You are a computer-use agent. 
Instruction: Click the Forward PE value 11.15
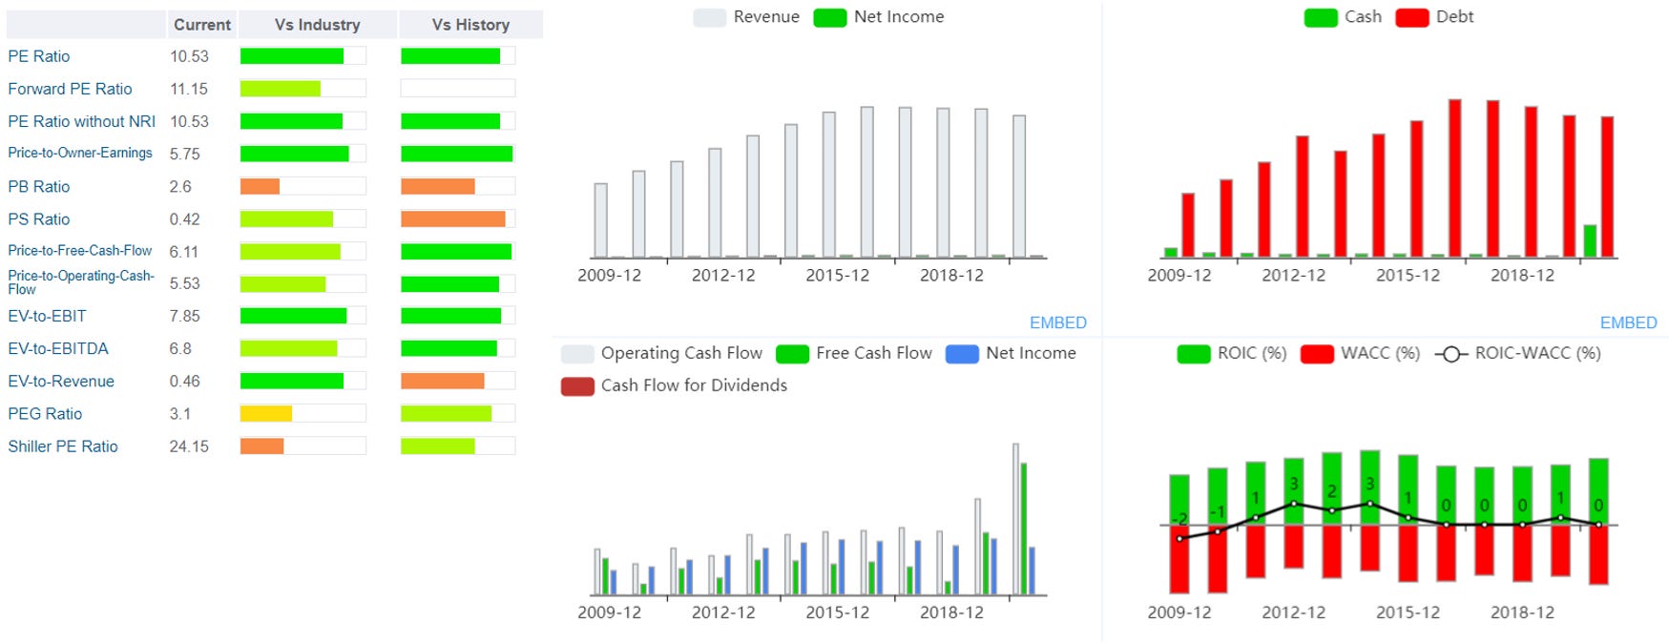click(x=189, y=89)
